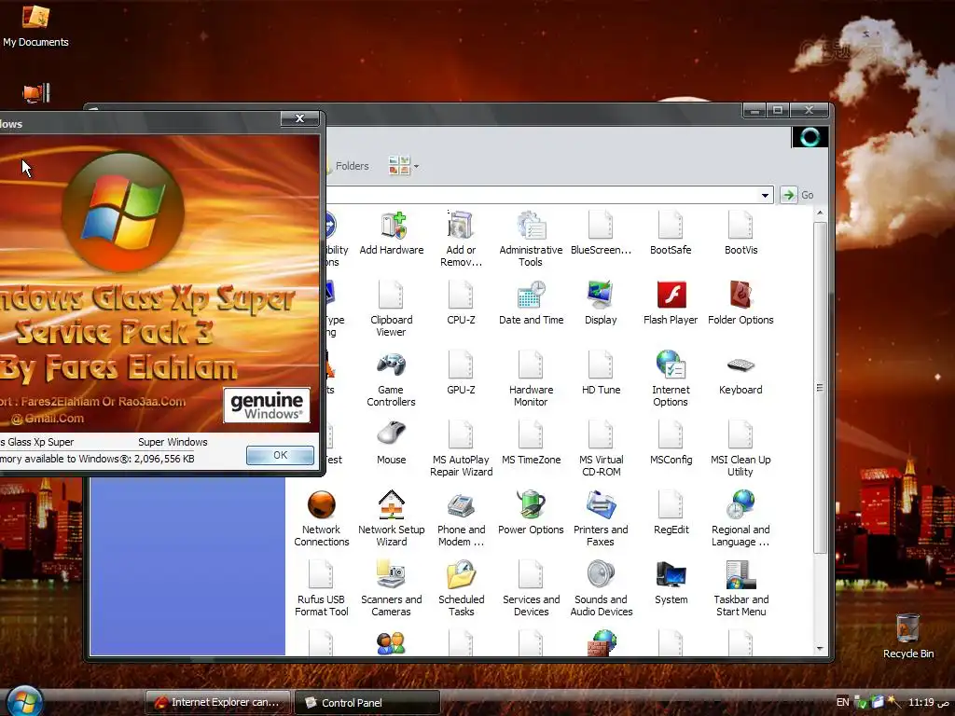This screenshot has width=955, height=716.
Task: Close the About Windows dialog
Action: point(299,118)
